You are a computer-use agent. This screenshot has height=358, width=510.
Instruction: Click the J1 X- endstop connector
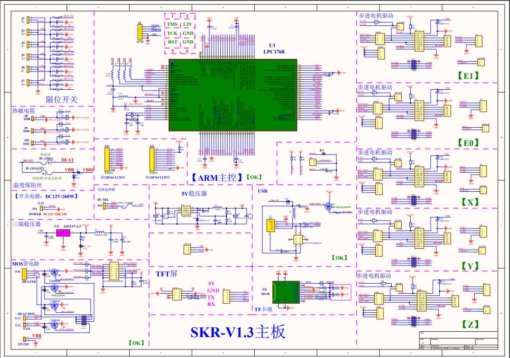point(28,20)
